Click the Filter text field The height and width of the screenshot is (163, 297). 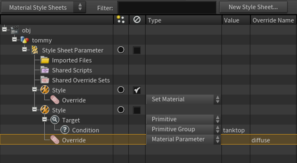[167, 8]
